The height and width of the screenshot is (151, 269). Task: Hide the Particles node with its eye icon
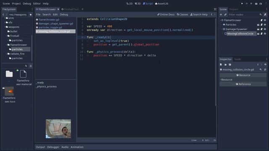click(265, 25)
